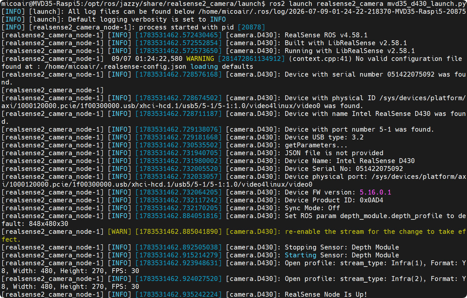Click the Device Product ID 0x0AD4

(334, 200)
